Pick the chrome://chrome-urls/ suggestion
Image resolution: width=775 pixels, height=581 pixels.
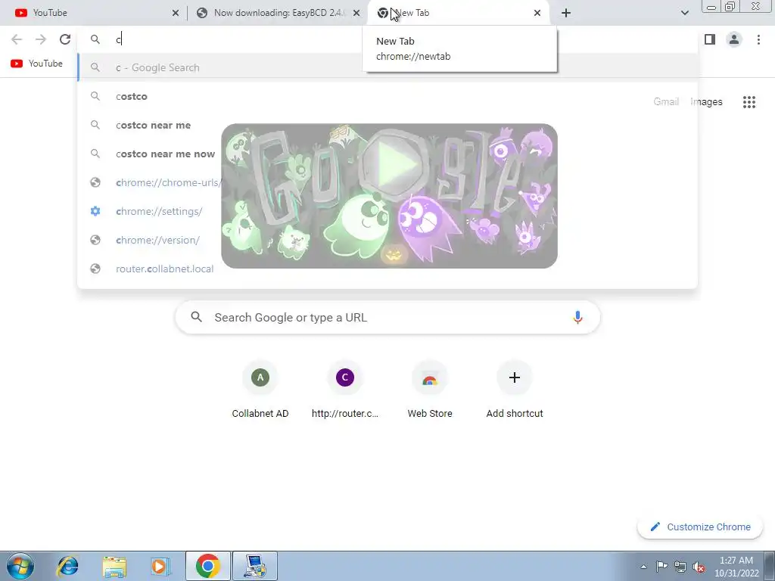tap(387, 182)
